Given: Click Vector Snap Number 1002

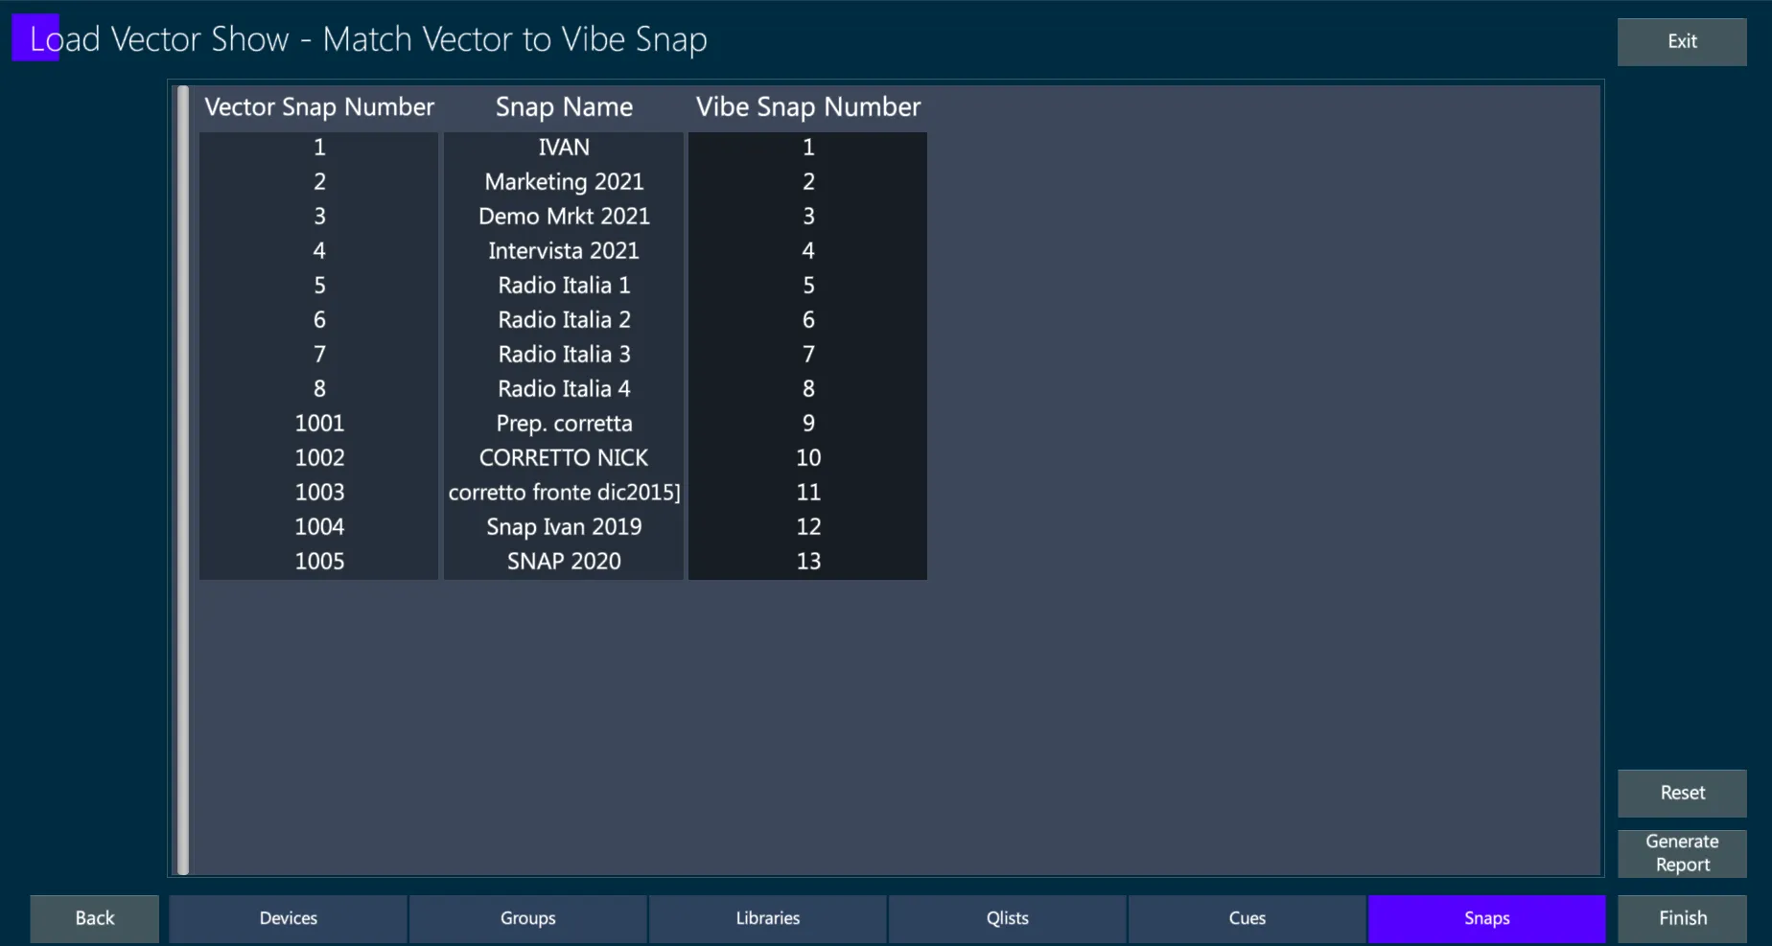Looking at the screenshot, I should 319,458.
